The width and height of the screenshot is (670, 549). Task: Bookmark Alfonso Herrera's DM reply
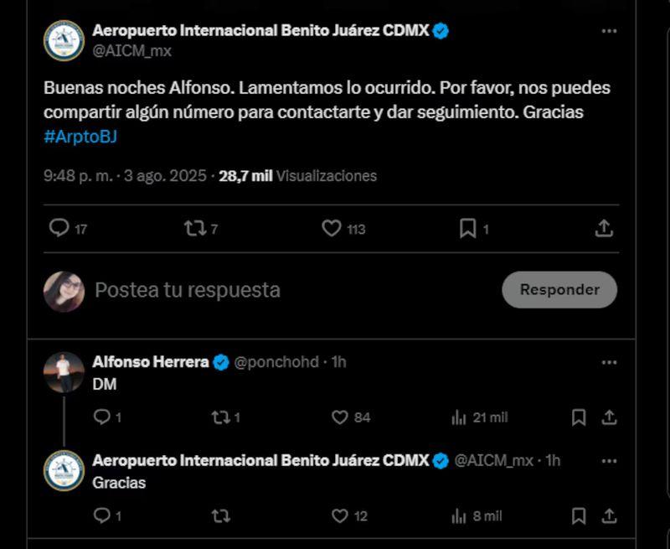[x=579, y=417]
